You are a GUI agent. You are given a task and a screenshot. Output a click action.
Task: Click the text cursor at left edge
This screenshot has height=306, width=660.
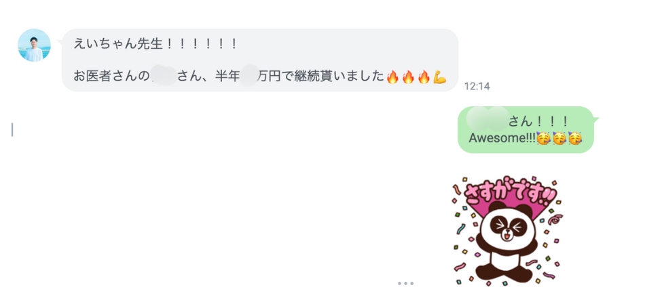point(12,130)
